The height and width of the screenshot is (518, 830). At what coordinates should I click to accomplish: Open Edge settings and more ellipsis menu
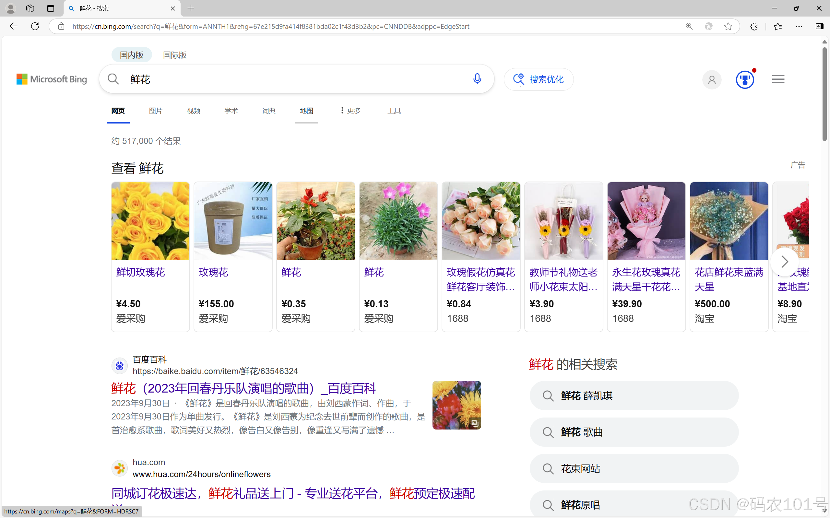[799, 26]
